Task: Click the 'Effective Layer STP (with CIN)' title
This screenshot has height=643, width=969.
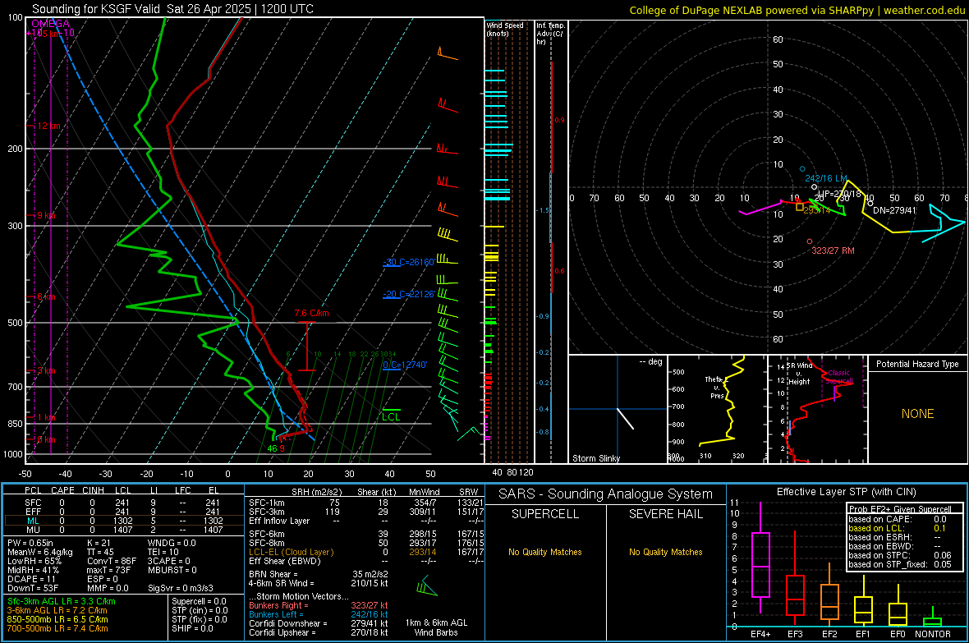Action: click(x=846, y=492)
